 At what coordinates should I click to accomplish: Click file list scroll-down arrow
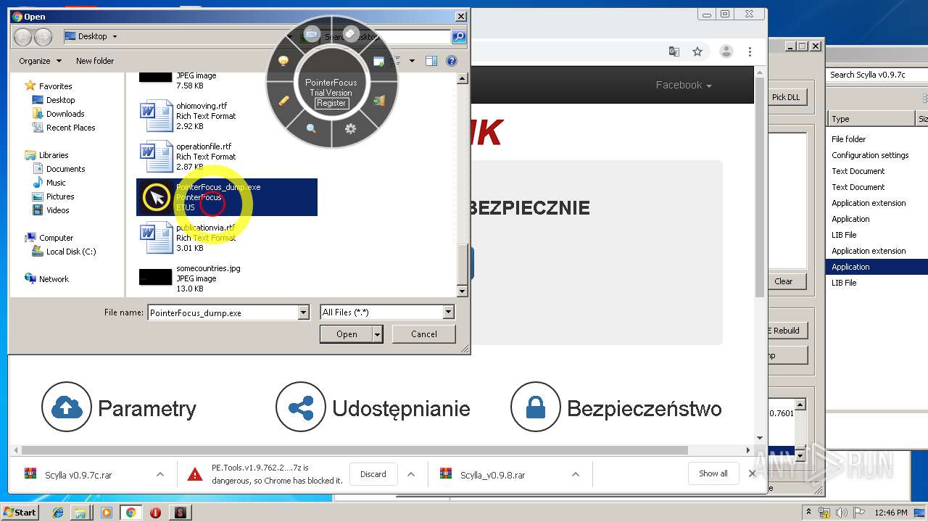(463, 291)
